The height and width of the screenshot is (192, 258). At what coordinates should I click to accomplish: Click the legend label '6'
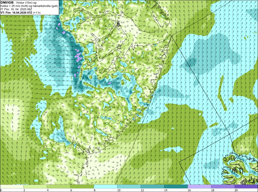[71, 190]
